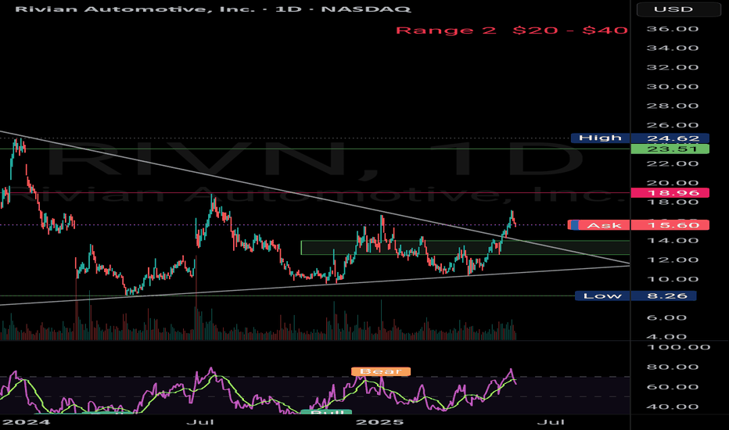
Task: Click the green 23.51 price tag
Action: pos(670,149)
